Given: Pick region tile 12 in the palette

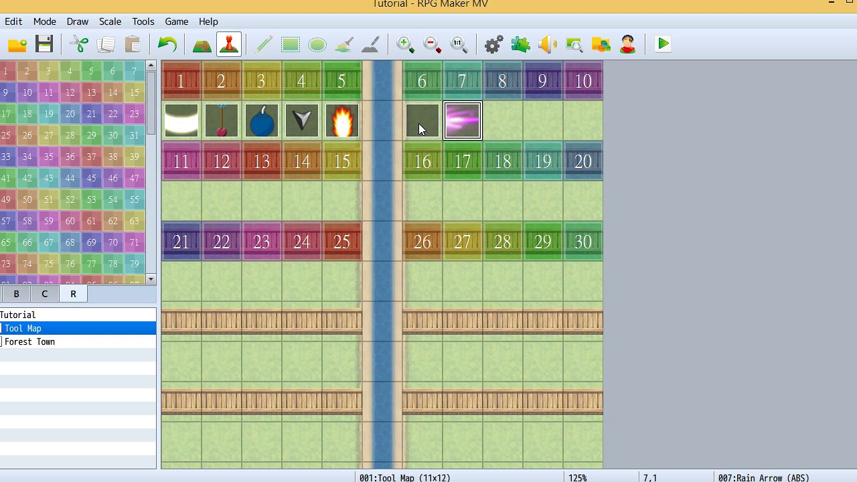Looking at the screenshot, I should [x=70, y=92].
